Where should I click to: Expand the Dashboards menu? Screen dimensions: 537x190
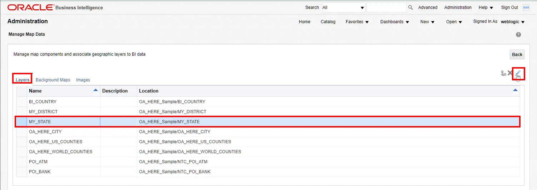[x=394, y=22]
